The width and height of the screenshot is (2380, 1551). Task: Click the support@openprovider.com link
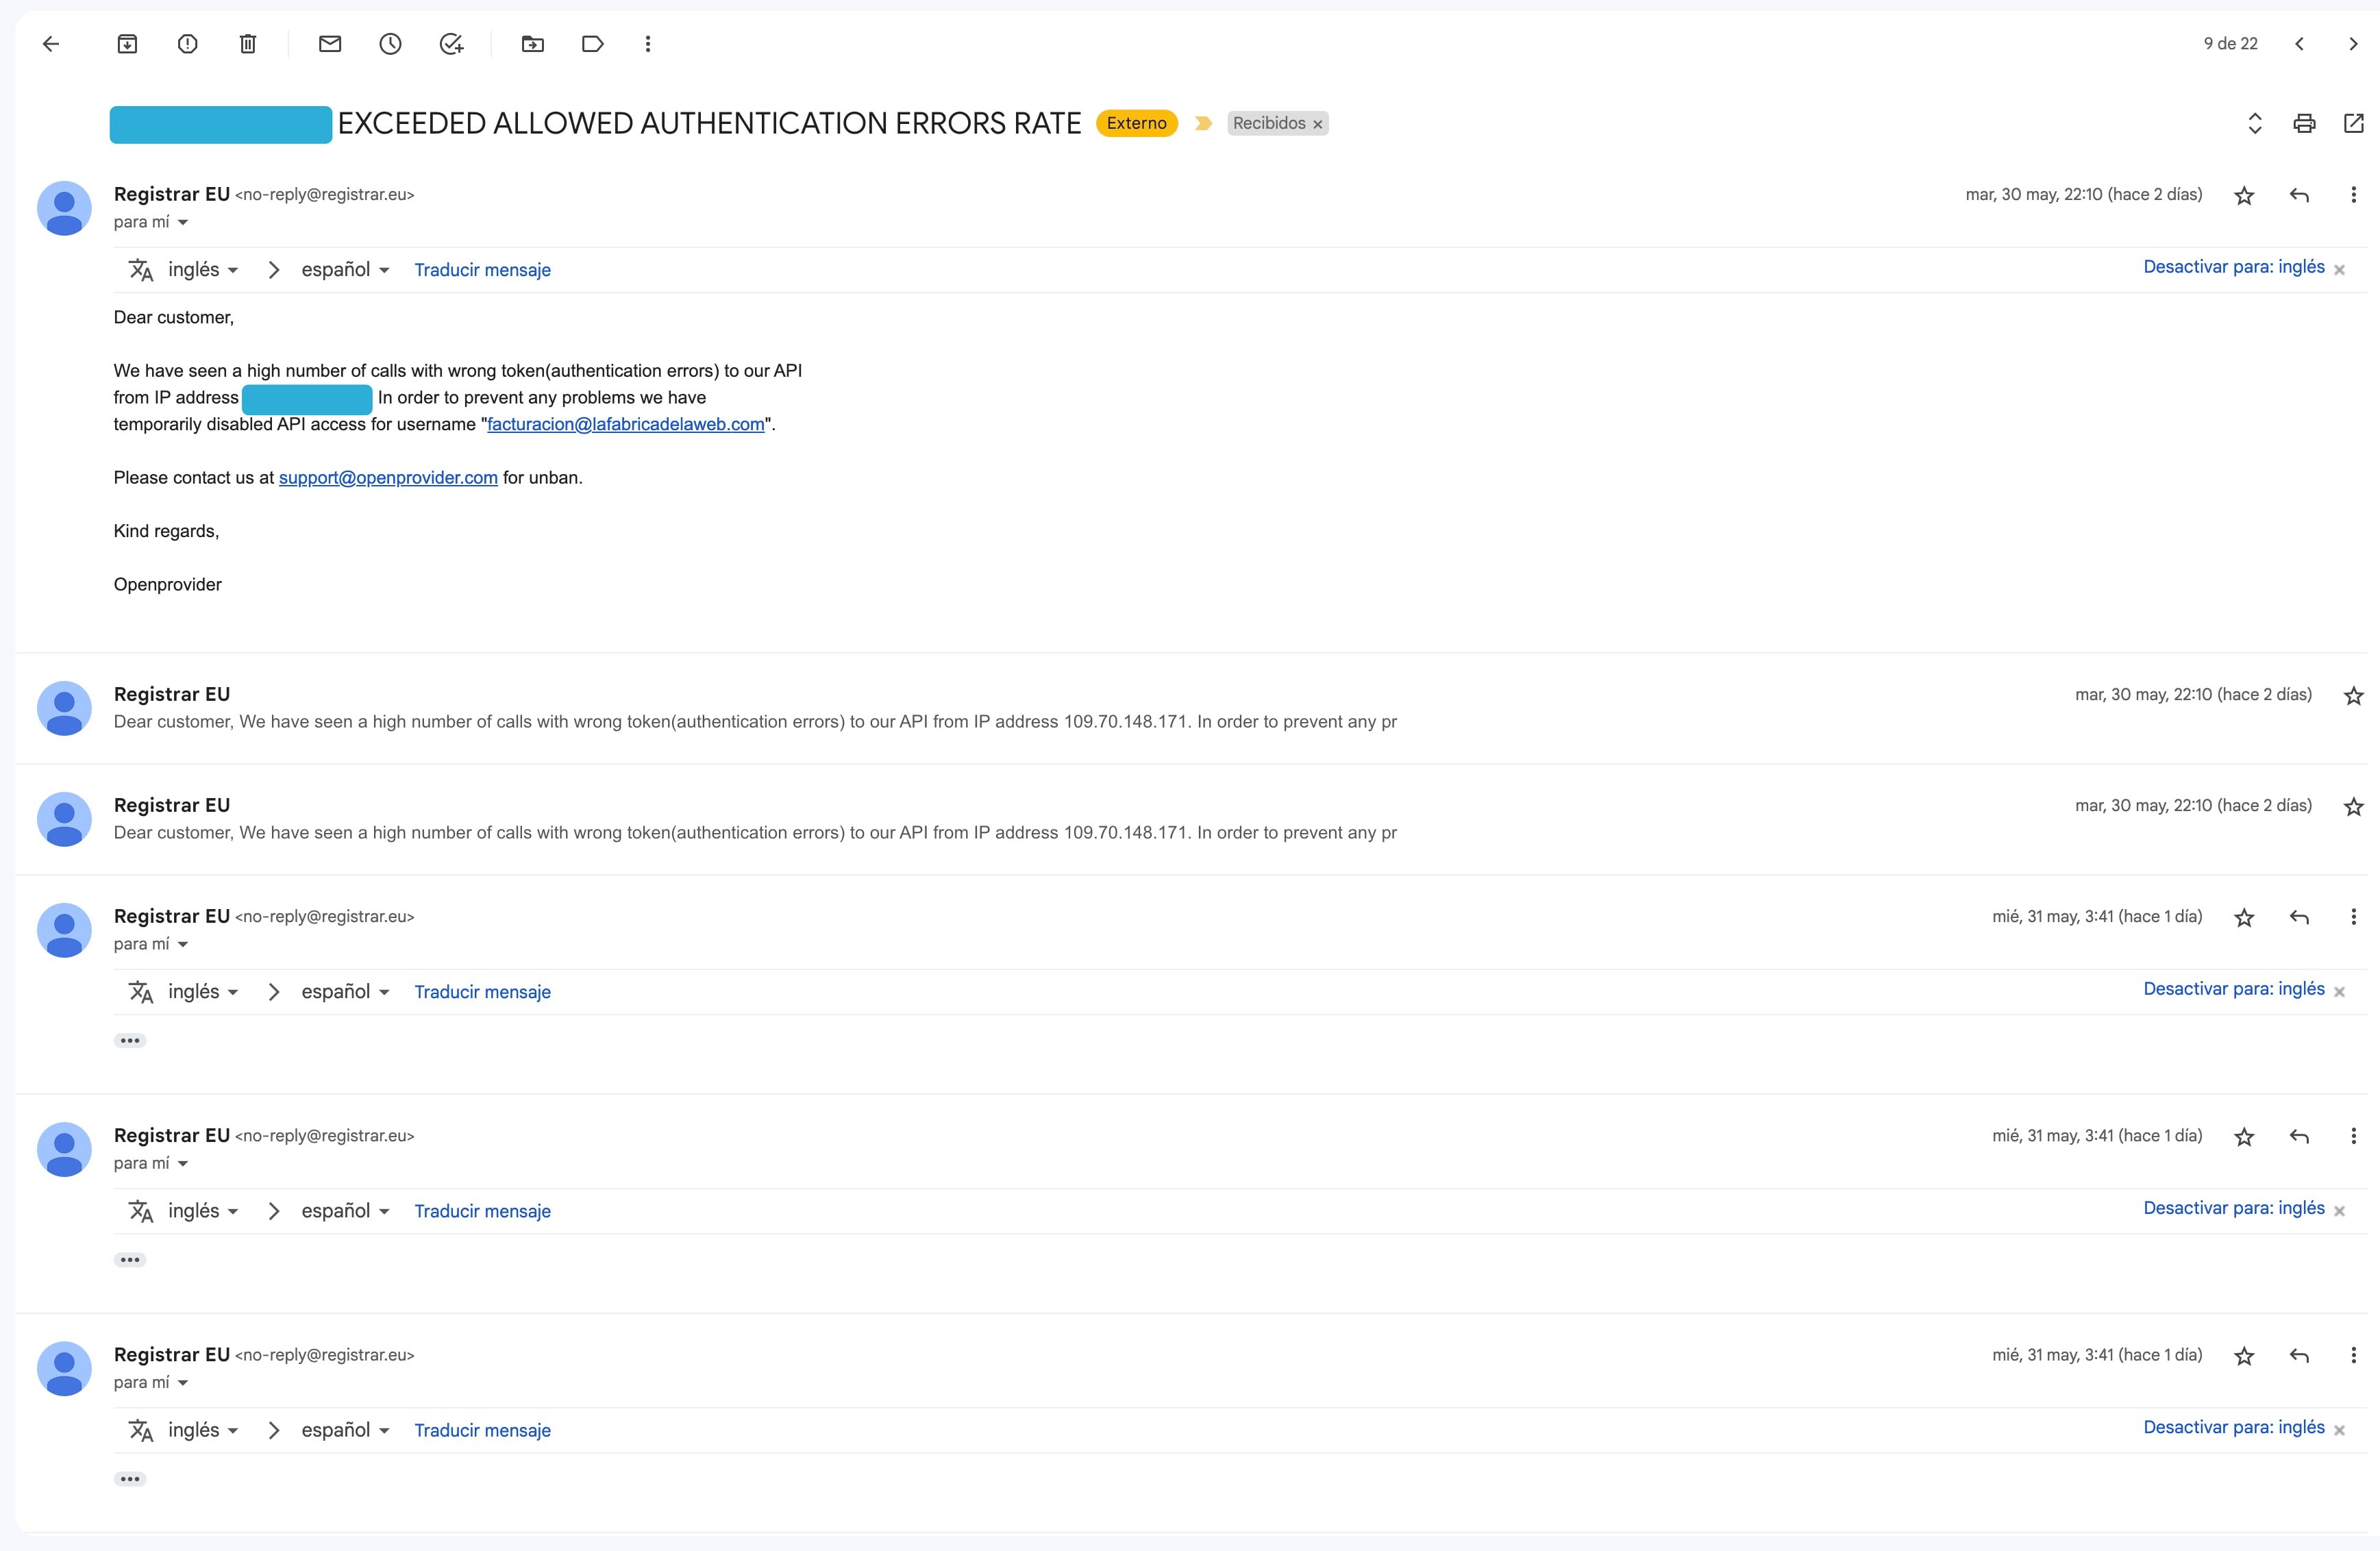coord(388,477)
